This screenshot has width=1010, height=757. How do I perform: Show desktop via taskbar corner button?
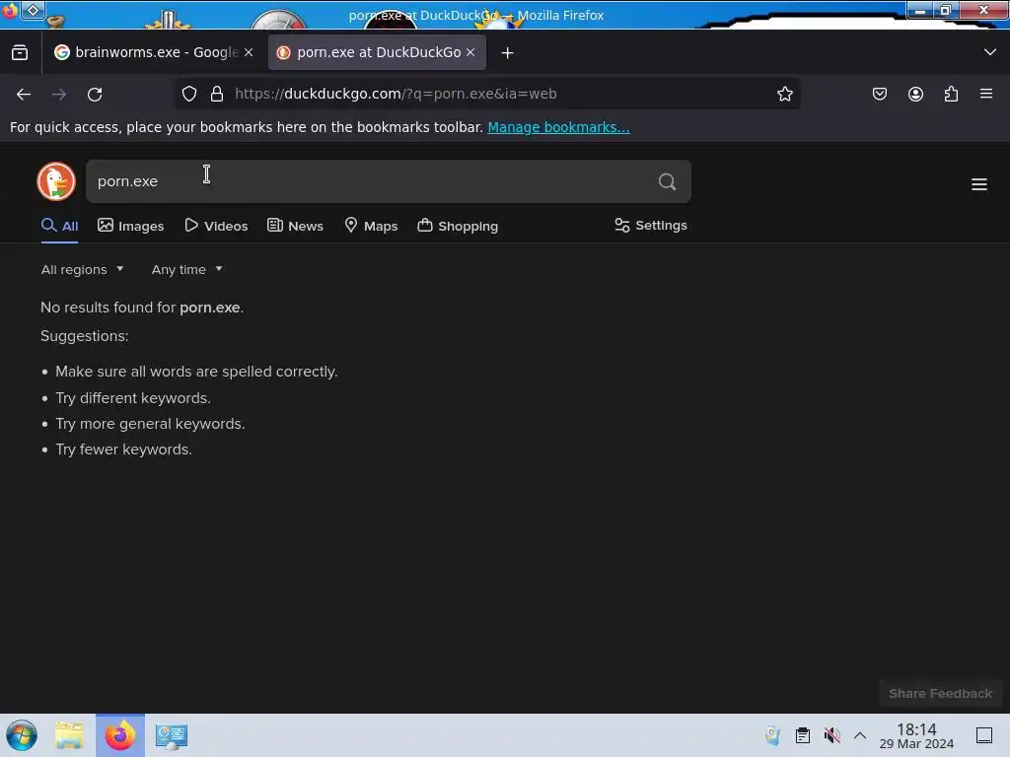(984, 735)
